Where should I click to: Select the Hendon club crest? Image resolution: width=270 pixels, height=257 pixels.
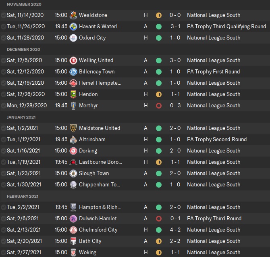coord(73,94)
